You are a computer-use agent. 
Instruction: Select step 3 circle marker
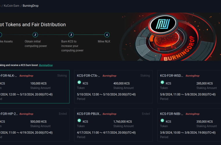click(x=71, y=35)
